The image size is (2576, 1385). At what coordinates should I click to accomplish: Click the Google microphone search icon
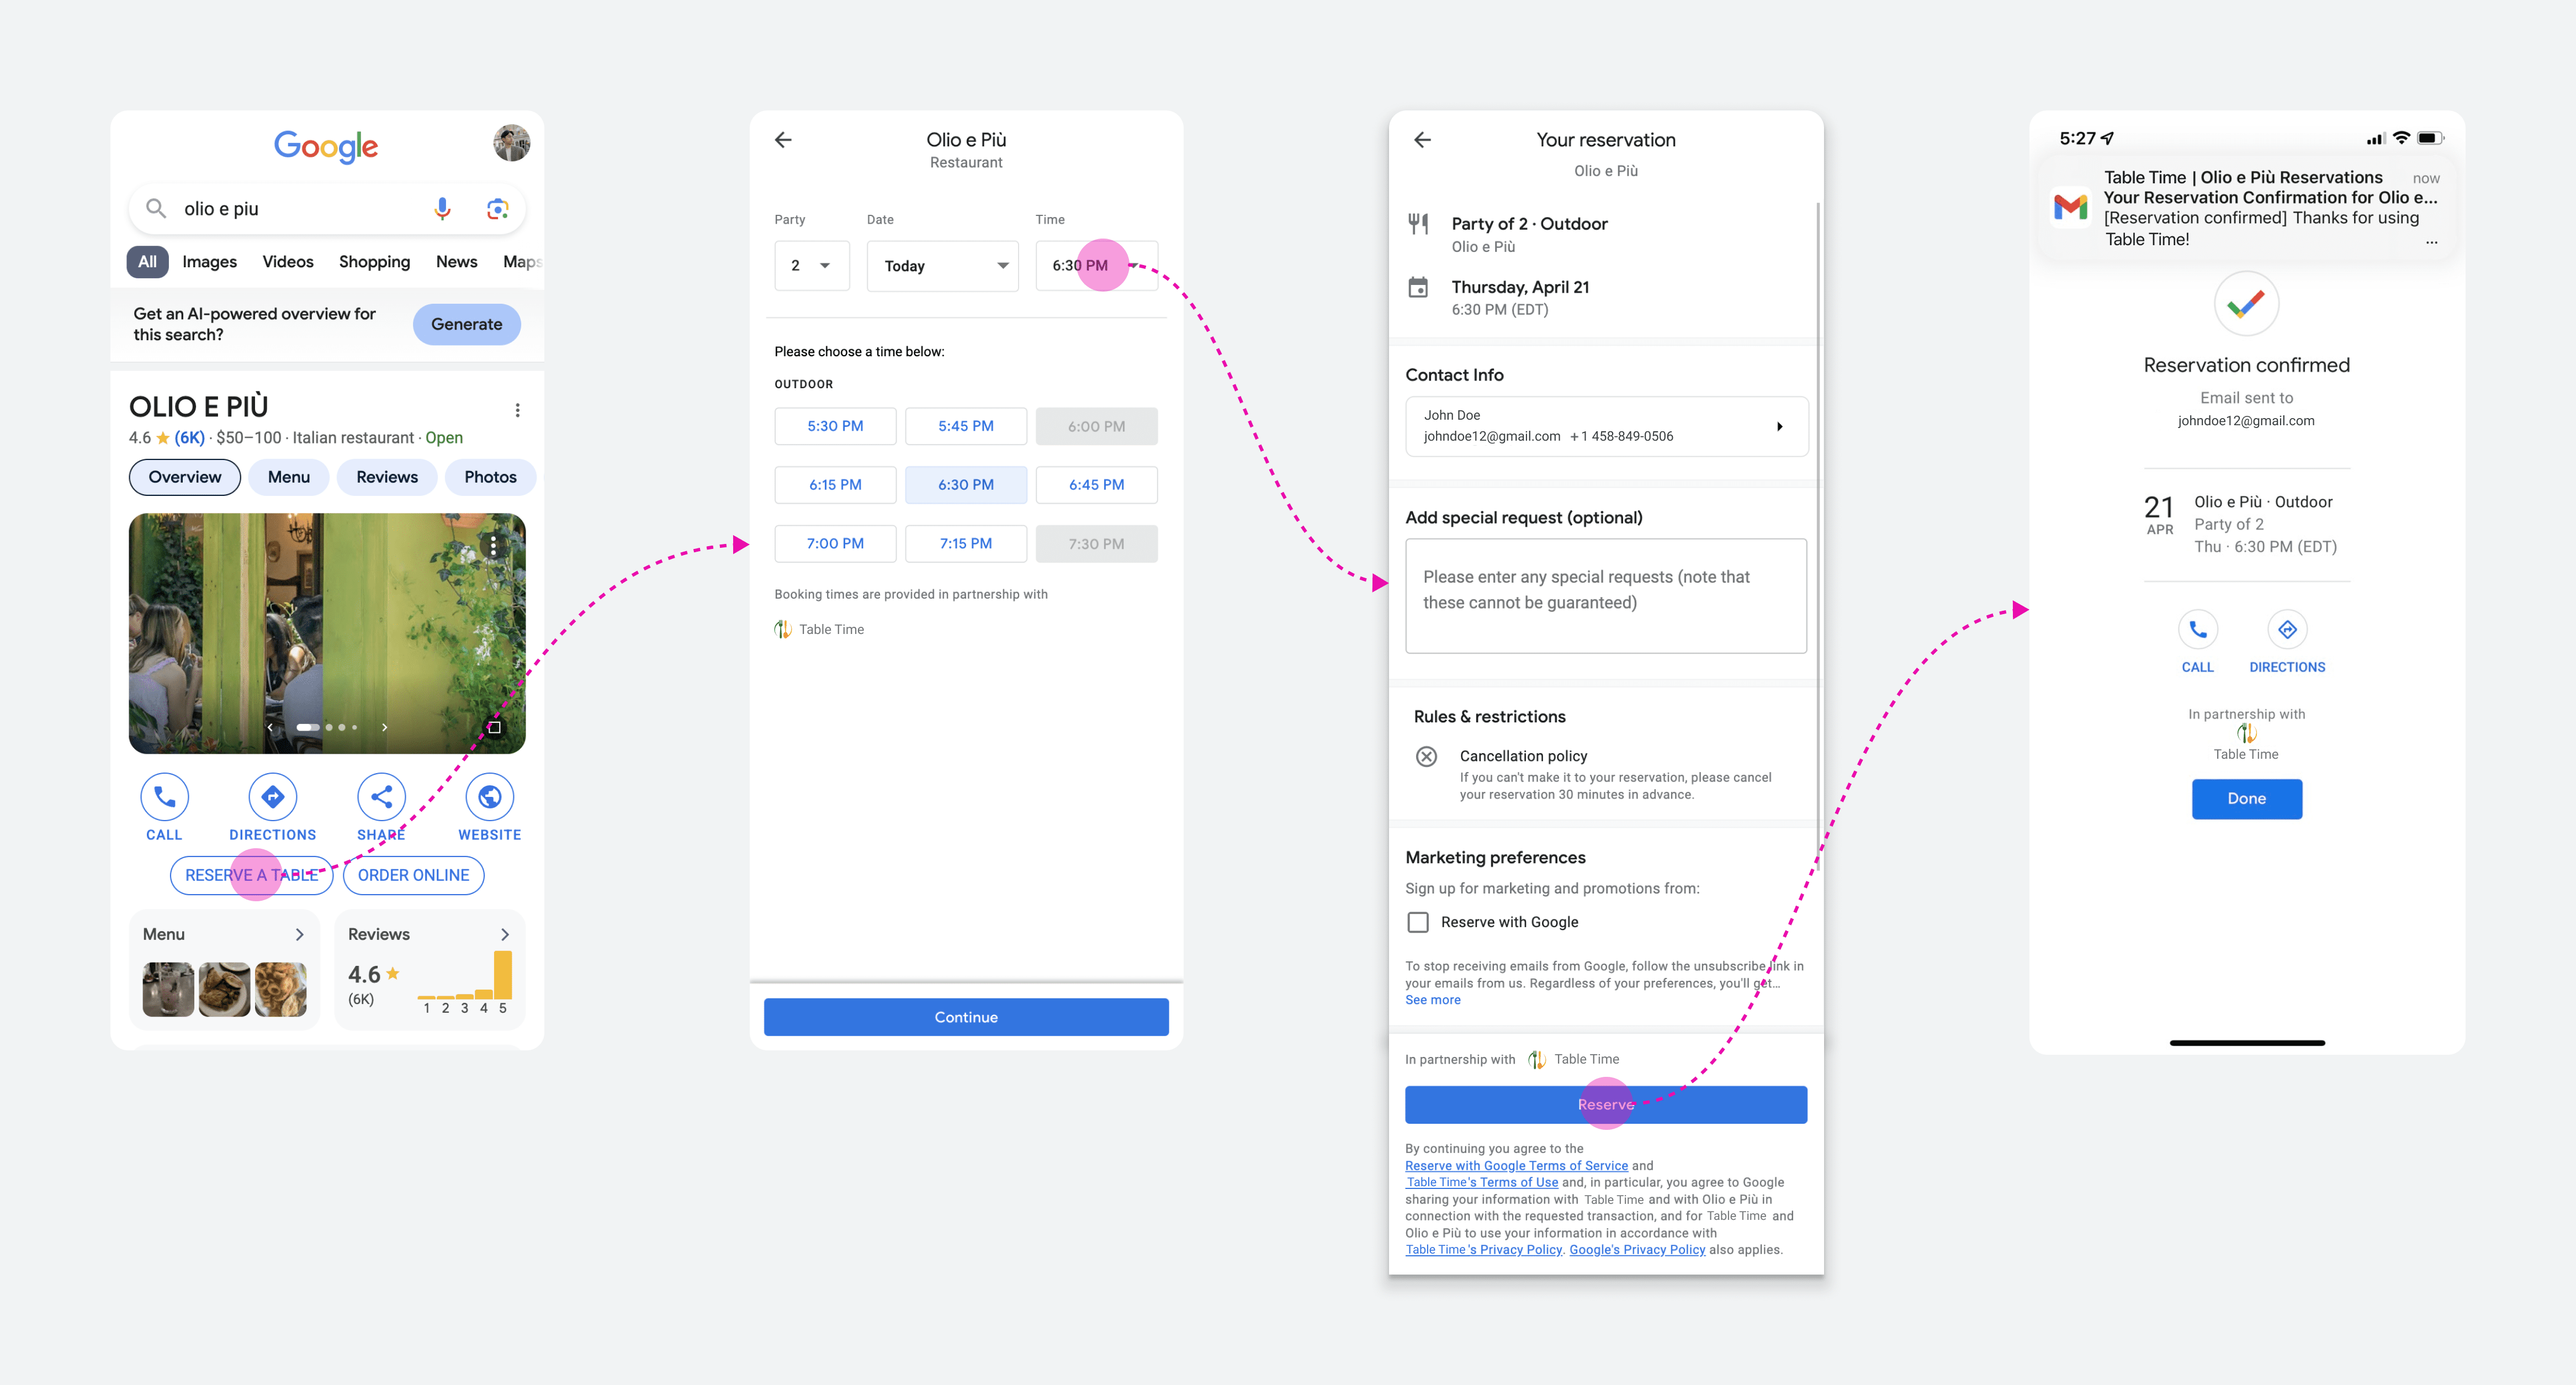pos(434,208)
